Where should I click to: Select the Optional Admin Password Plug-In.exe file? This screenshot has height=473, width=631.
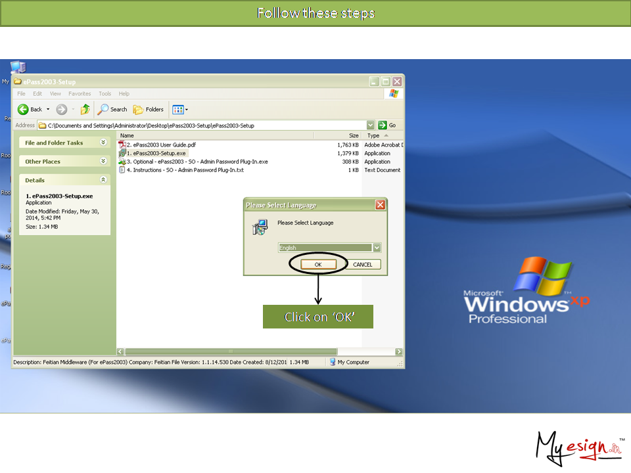[x=197, y=162]
